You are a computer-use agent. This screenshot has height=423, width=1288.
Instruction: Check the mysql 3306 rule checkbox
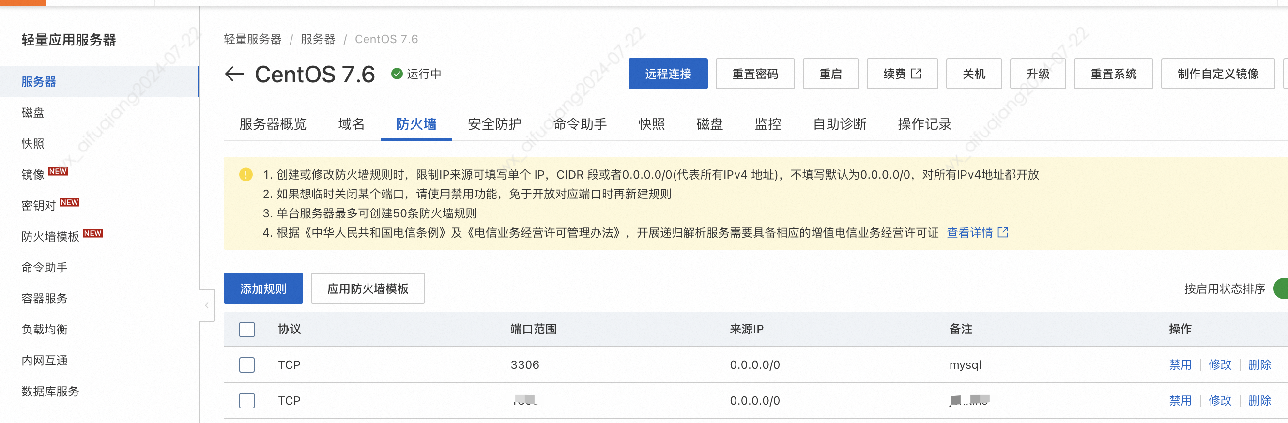click(x=246, y=364)
